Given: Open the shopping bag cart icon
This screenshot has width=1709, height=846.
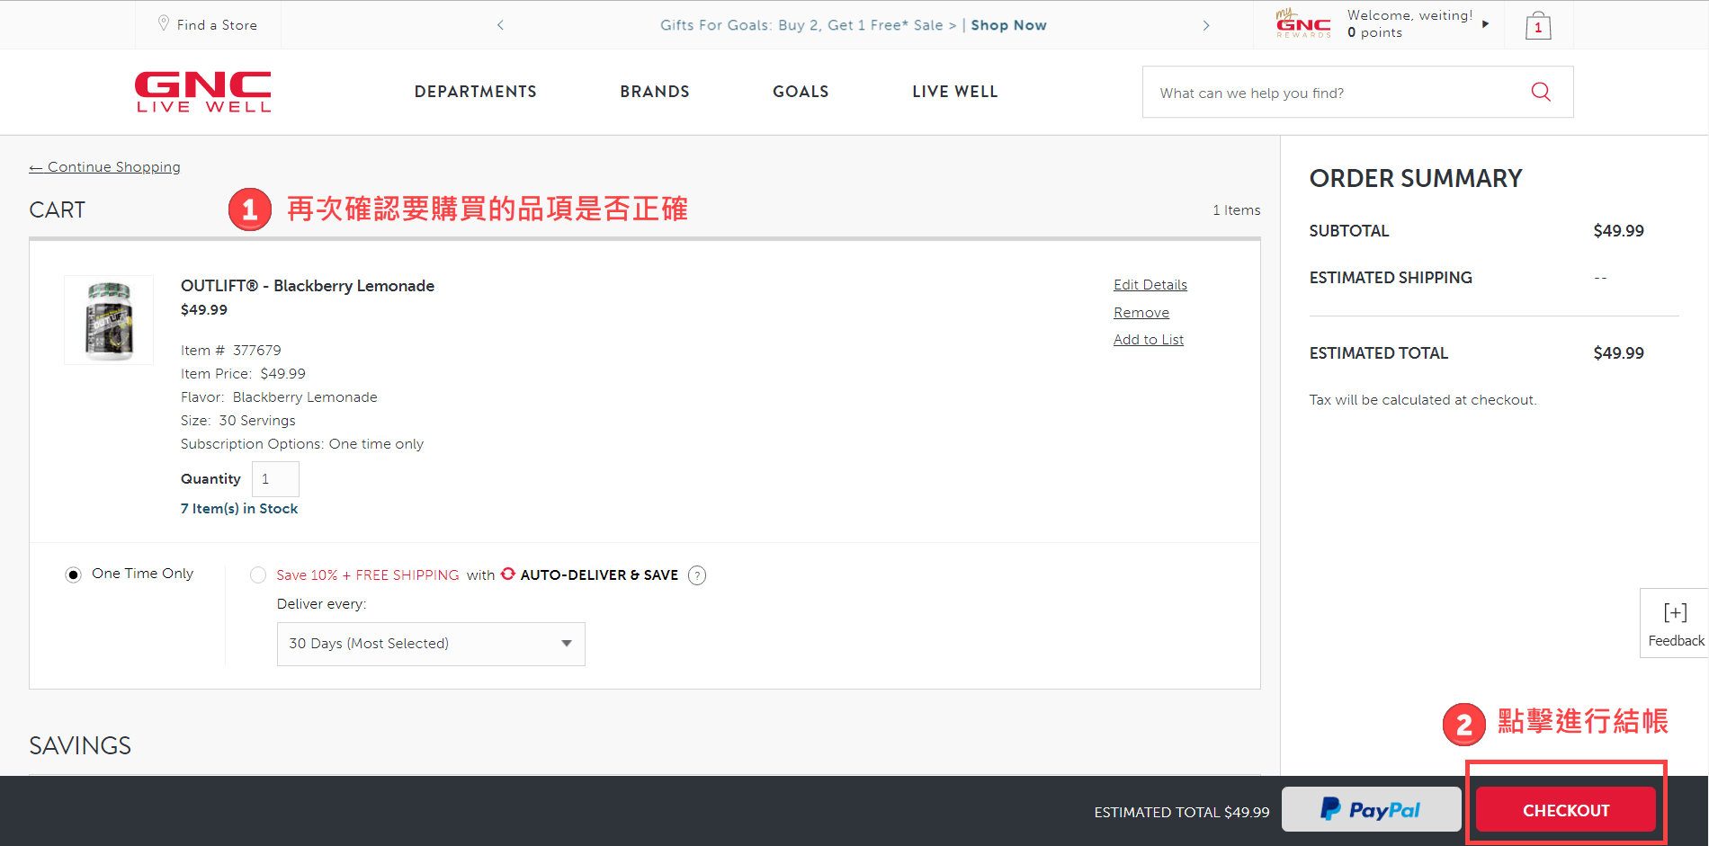Looking at the screenshot, I should [x=1537, y=27].
